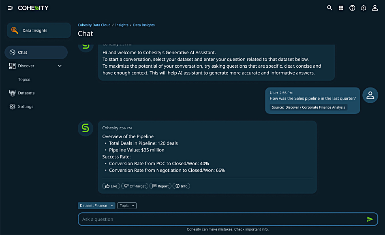
Task: Click the Discover dashboard icon
Action: [x=12, y=66]
